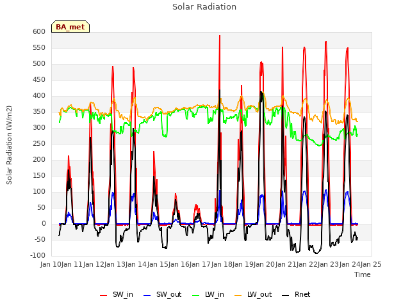Click the 350 y-axis tick label
410x307 pixels.
pyautogui.click(x=39, y=112)
